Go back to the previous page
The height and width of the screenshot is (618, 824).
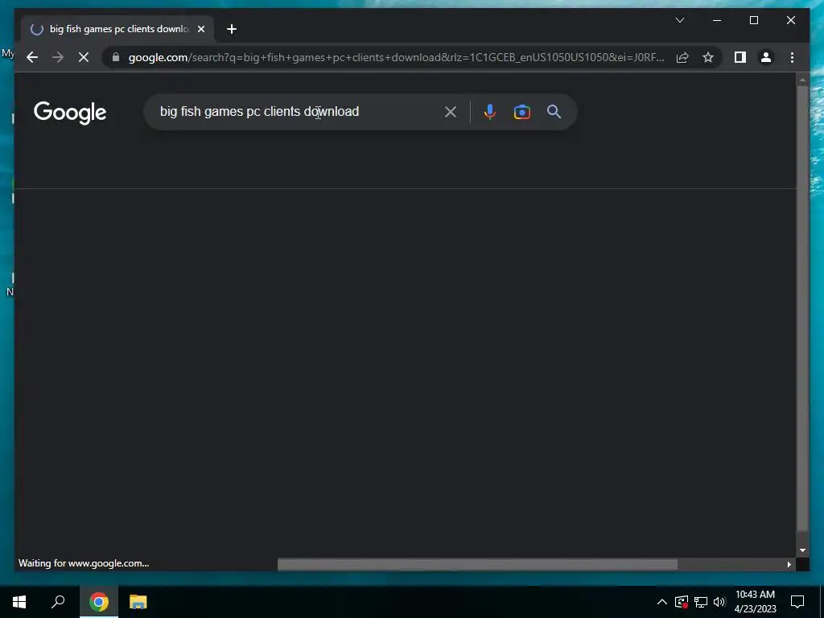point(32,57)
